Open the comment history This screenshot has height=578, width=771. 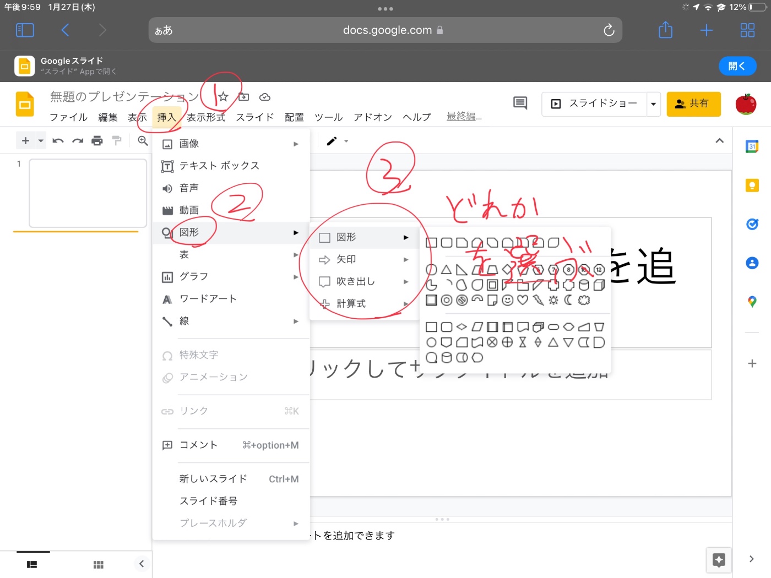click(x=520, y=103)
